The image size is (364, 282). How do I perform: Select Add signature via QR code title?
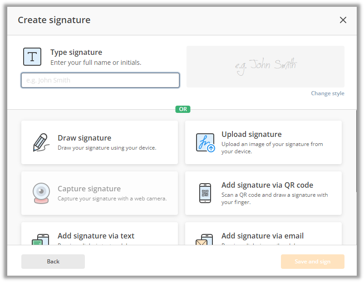tap(267, 185)
